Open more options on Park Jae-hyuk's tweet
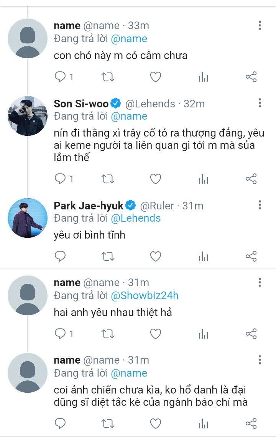276x438 pixels. [x=260, y=205]
